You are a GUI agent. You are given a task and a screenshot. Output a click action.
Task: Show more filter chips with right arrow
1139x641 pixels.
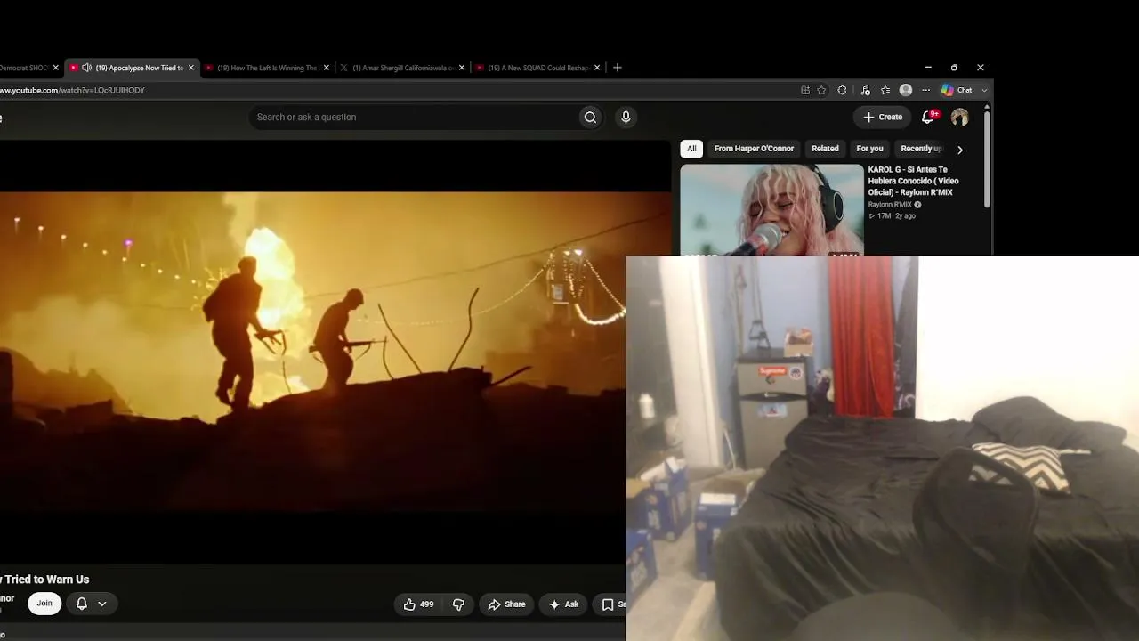click(x=959, y=150)
